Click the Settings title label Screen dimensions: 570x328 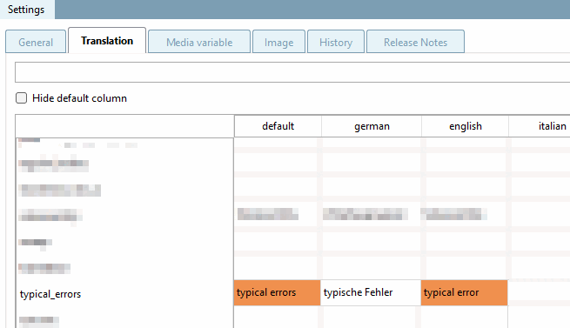pyautogui.click(x=26, y=10)
